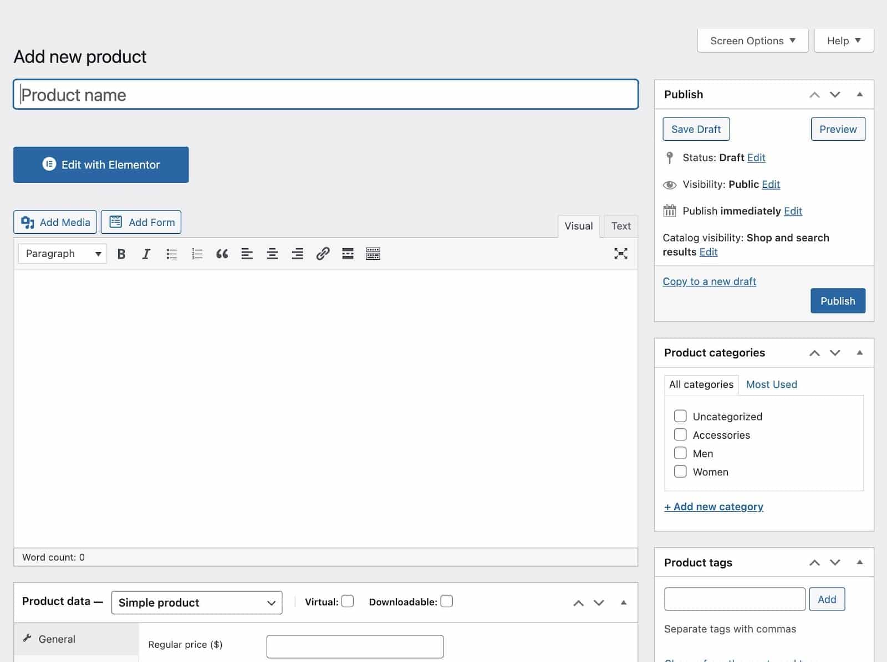Insert a bulleted list
Viewport: 887px width, 662px height.
pos(172,254)
